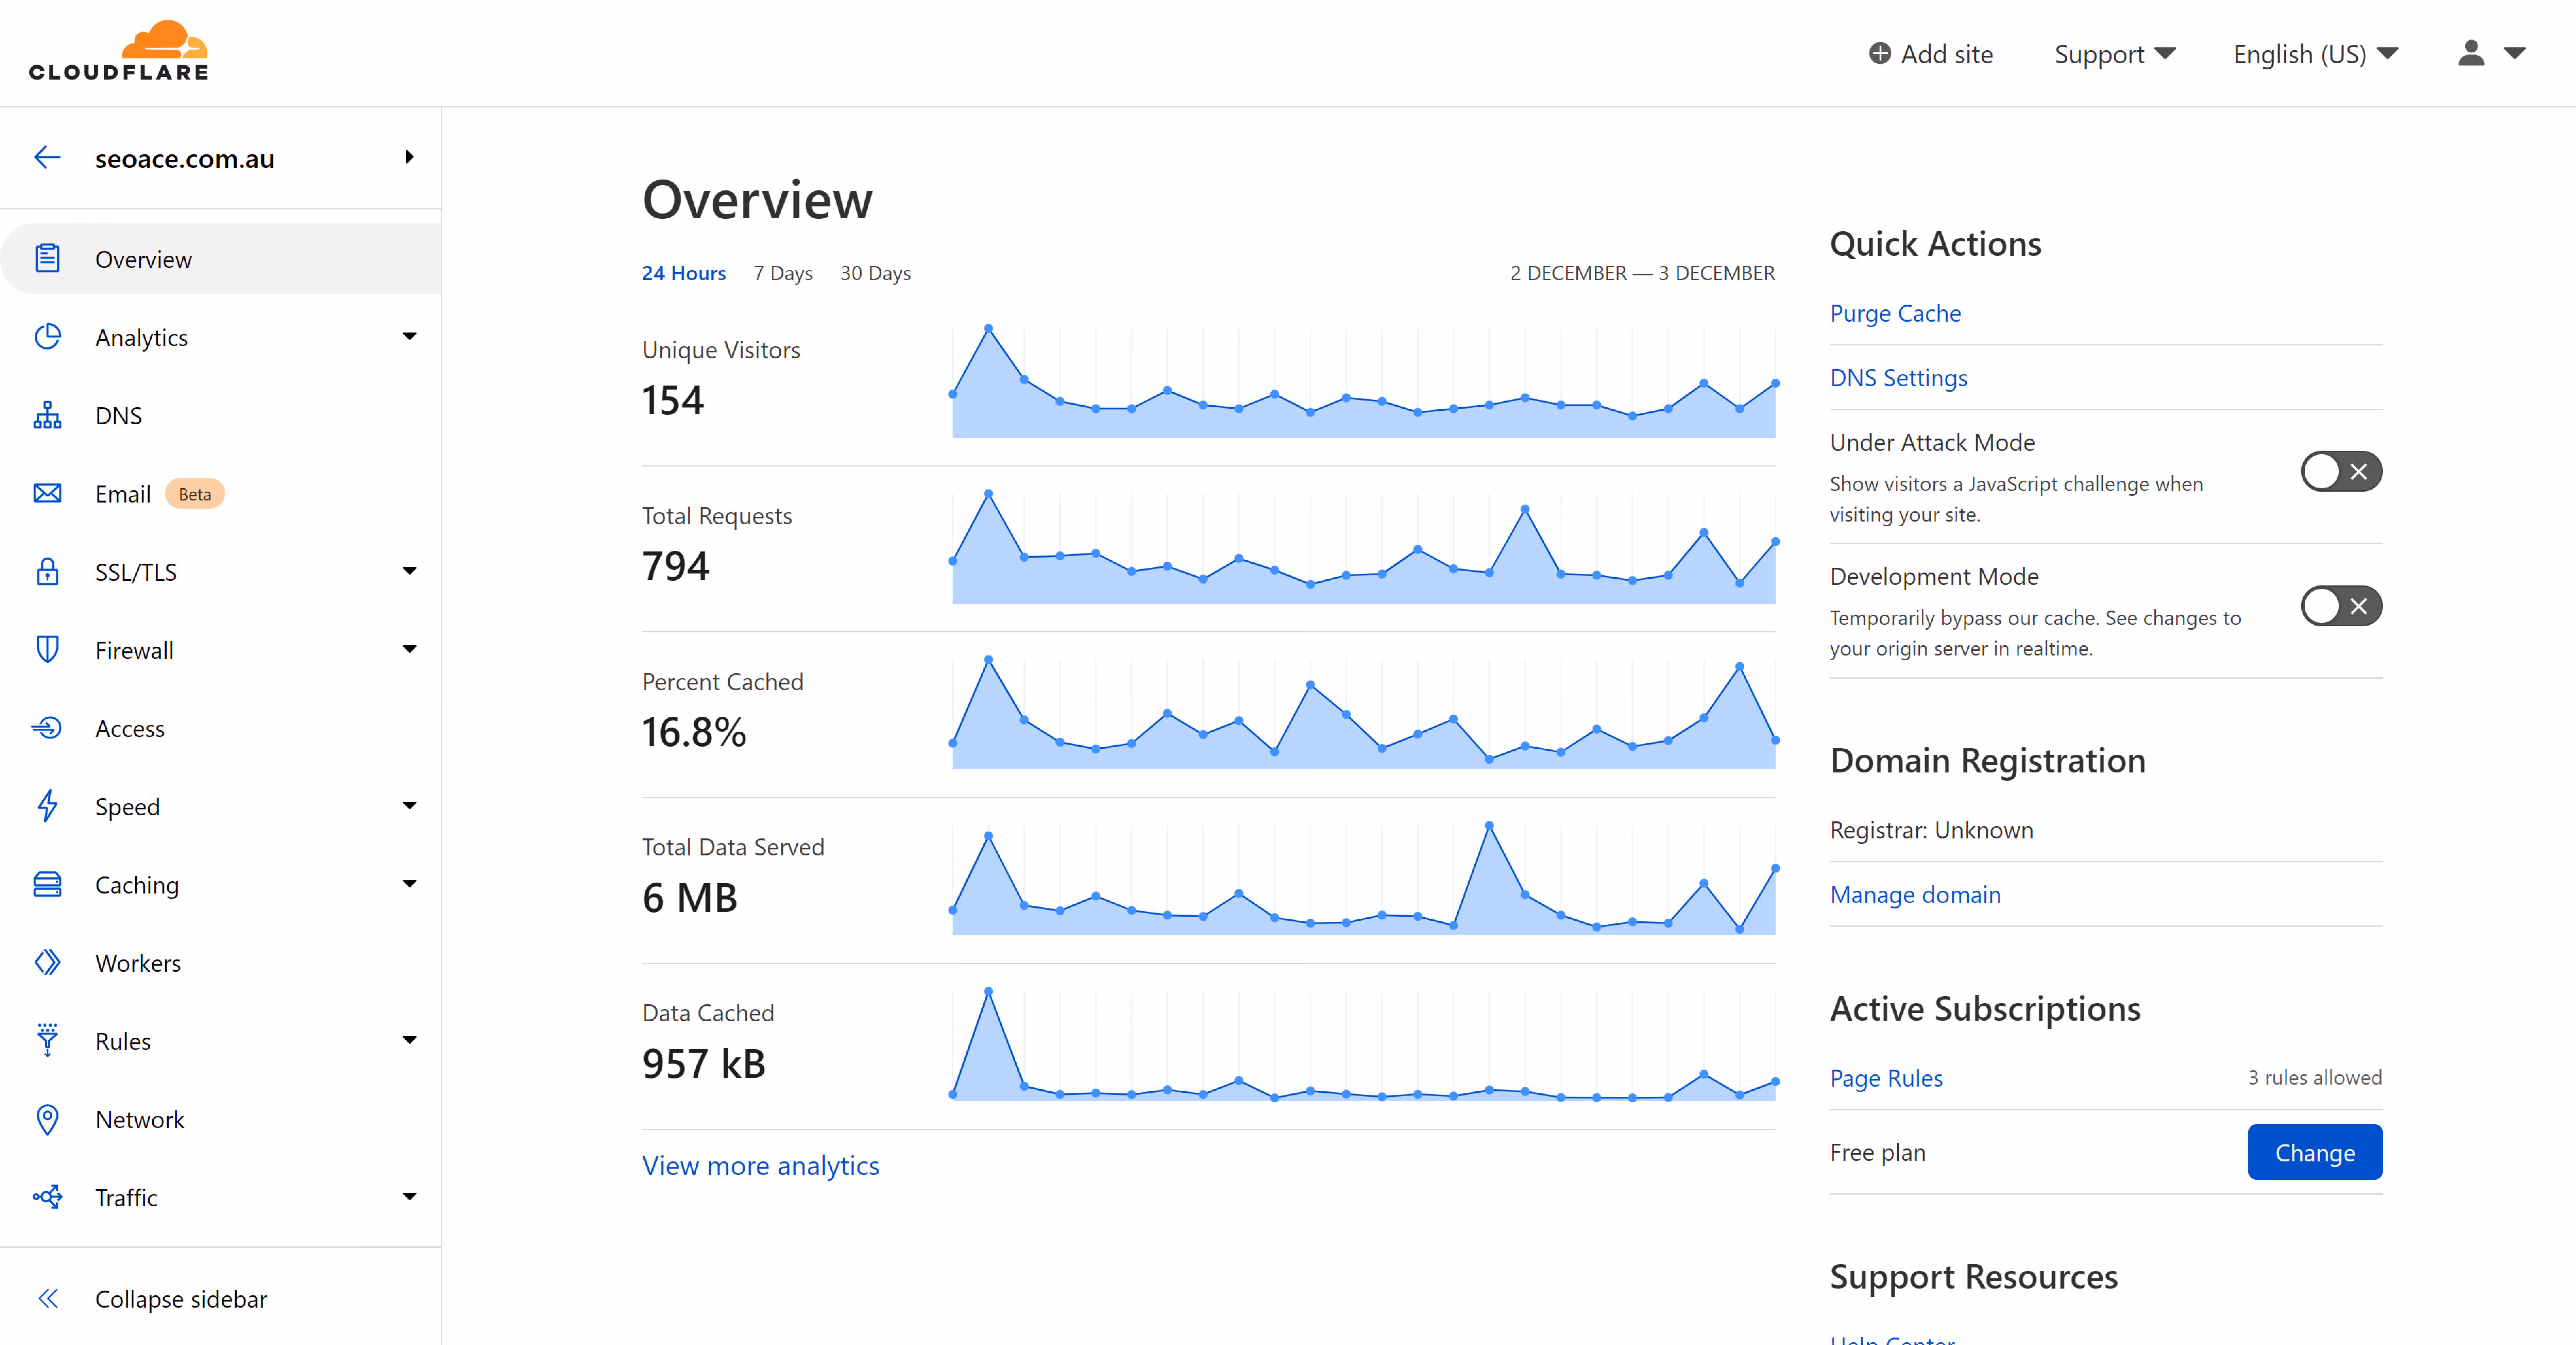Image resolution: width=2576 pixels, height=1345 pixels.
Task: Click the 'Registrar: Unknown' text
Action: click(1931, 830)
